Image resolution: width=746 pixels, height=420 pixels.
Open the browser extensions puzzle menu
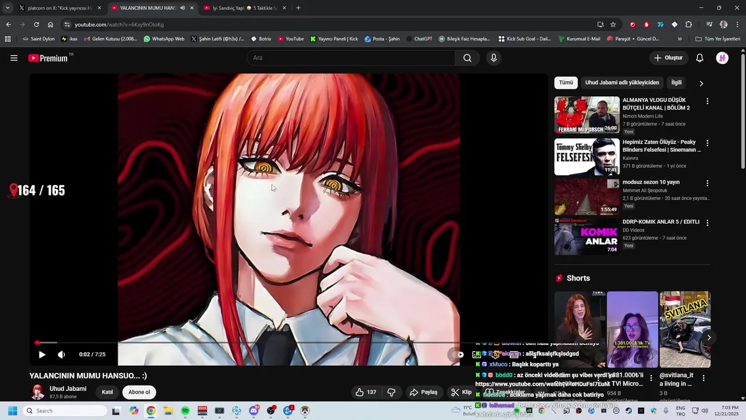coord(688,24)
